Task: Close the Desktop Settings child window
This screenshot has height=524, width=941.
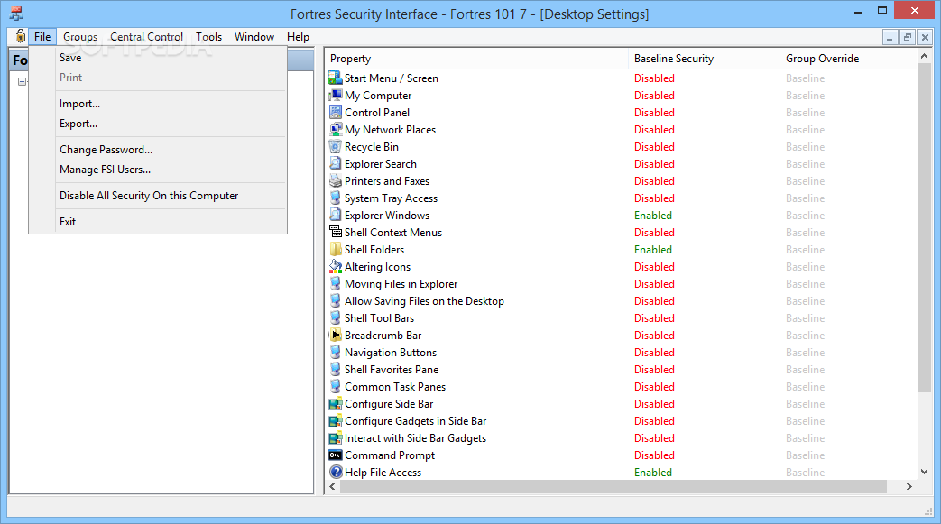Action: [925, 37]
